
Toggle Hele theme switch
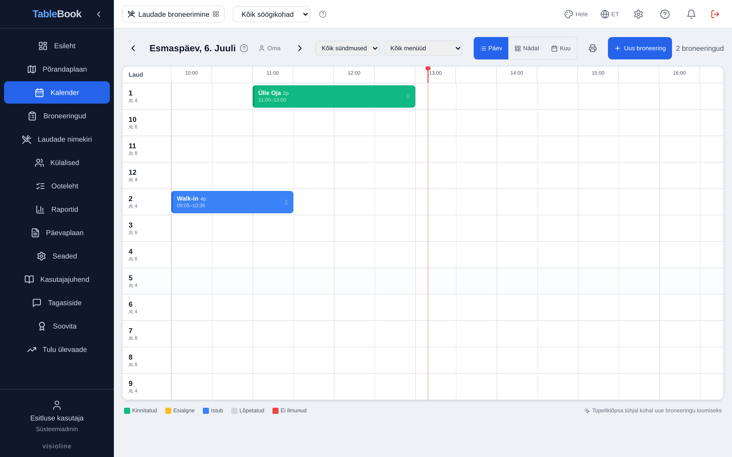pos(576,14)
